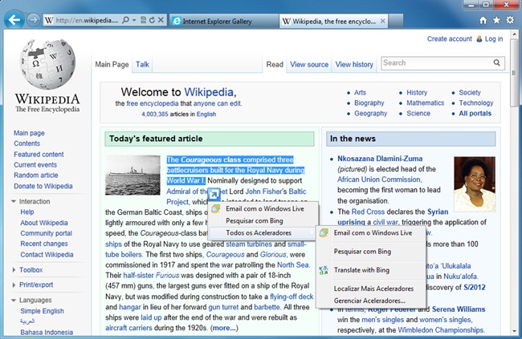Choose Email com o Windows Live in first menu
Screen dimensions: 522x339
click(265, 208)
